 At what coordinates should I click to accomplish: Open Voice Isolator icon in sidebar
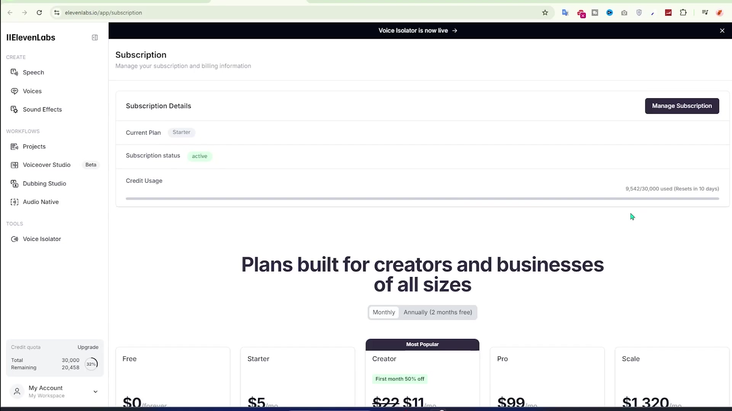14,239
